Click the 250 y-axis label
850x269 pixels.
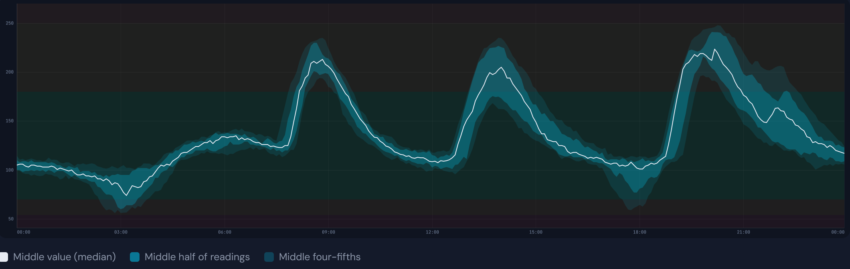(x=10, y=23)
